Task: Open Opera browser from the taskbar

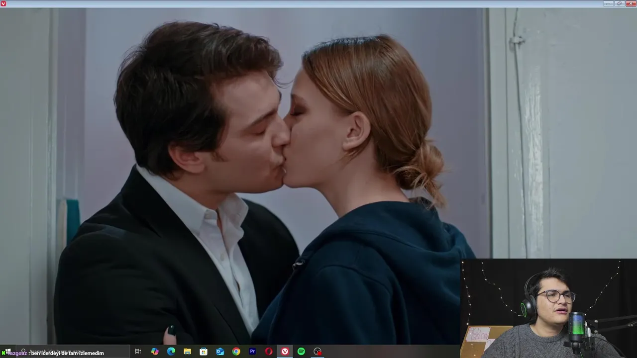Action: [269, 352]
